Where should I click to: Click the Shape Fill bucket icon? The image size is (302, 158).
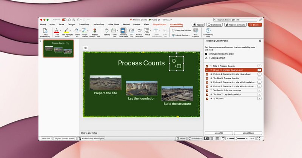[77, 31]
